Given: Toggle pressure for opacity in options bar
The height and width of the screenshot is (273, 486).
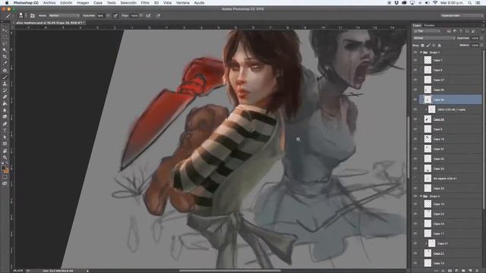Looking at the screenshot, I should 115,15.
